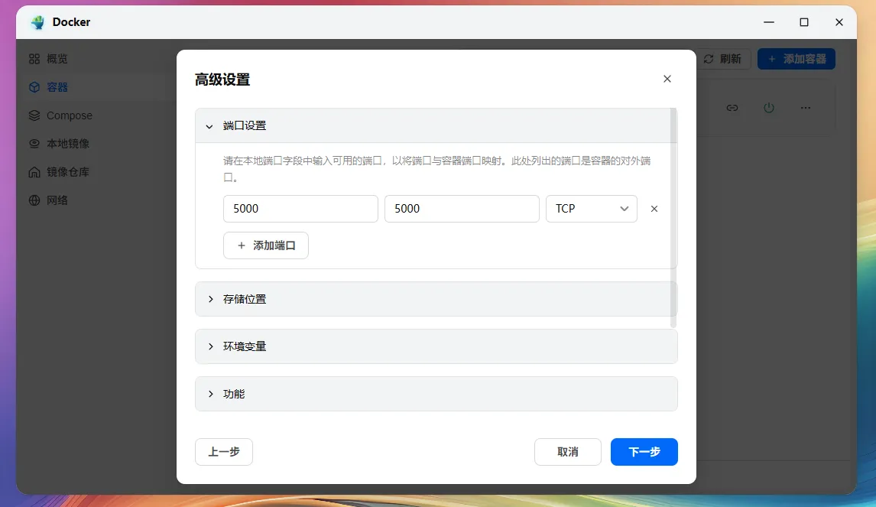Image resolution: width=876 pixels, height=507 pixels.
Task: Open the three-dot more options menu
Action: tap(806, 108)
